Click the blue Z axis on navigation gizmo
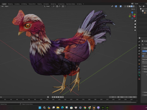This screenshot has width=147, height=110. (x=132, y=13)
